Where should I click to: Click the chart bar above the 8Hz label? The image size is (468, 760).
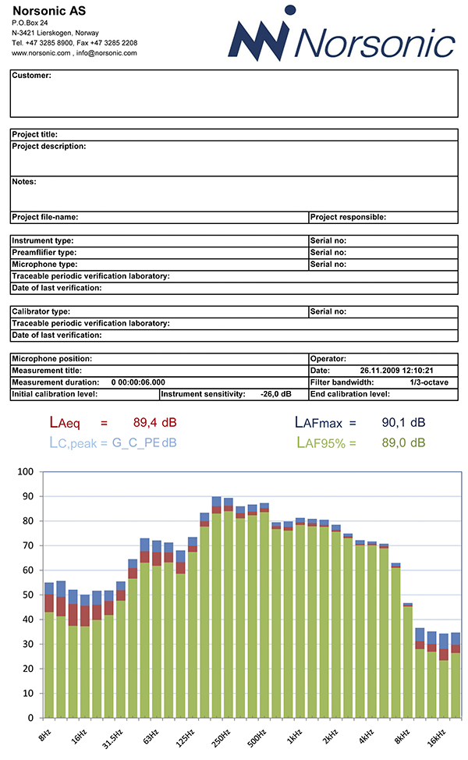point(49,650)
